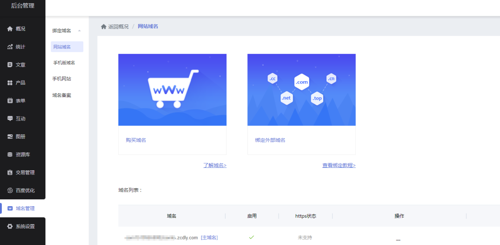
Task: Open 手机网站 in the submenu
Action: coord(62,79)
